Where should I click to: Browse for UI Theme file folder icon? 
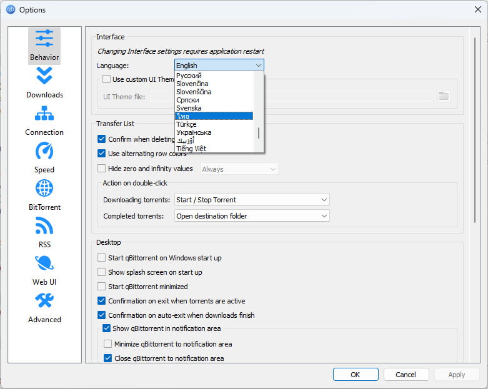[444, 96]
